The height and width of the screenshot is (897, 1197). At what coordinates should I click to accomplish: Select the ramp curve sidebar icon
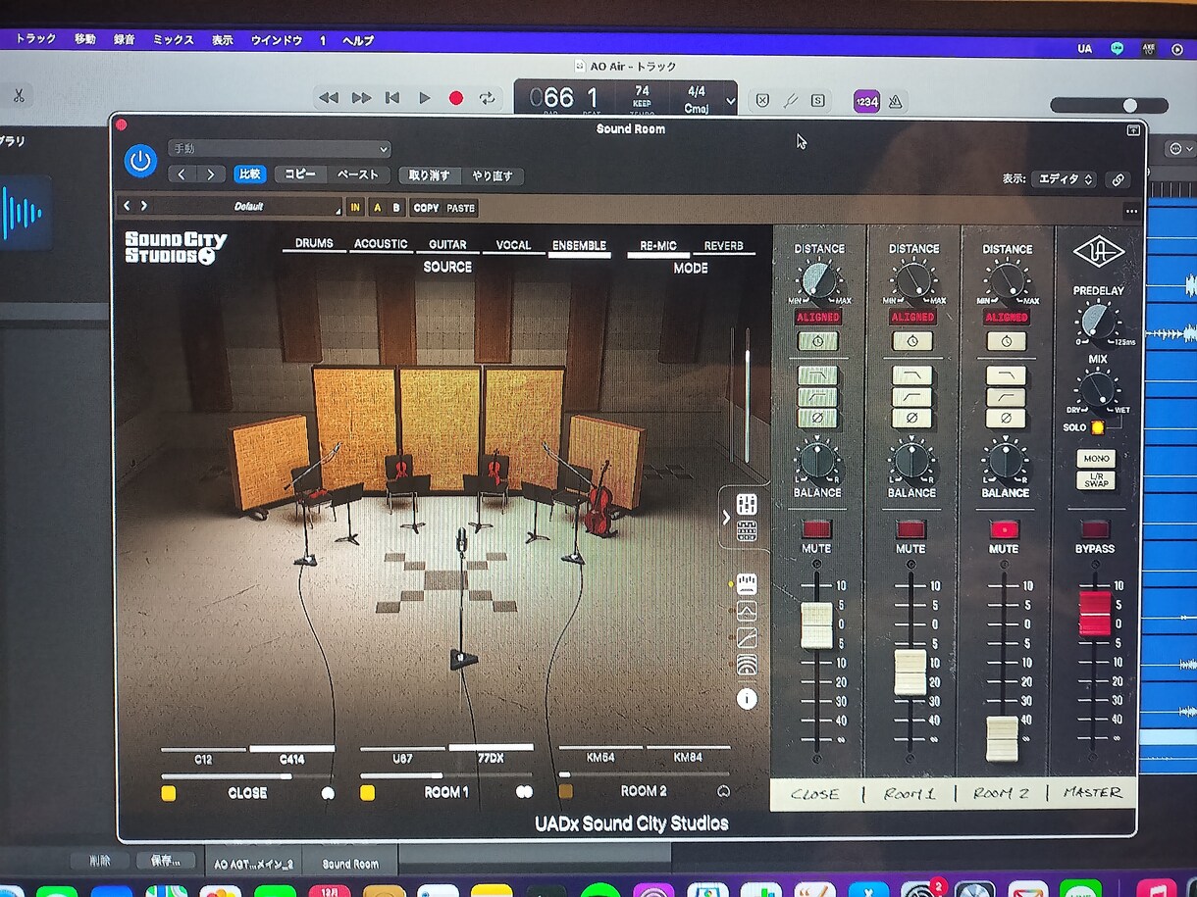click(747, 638)
